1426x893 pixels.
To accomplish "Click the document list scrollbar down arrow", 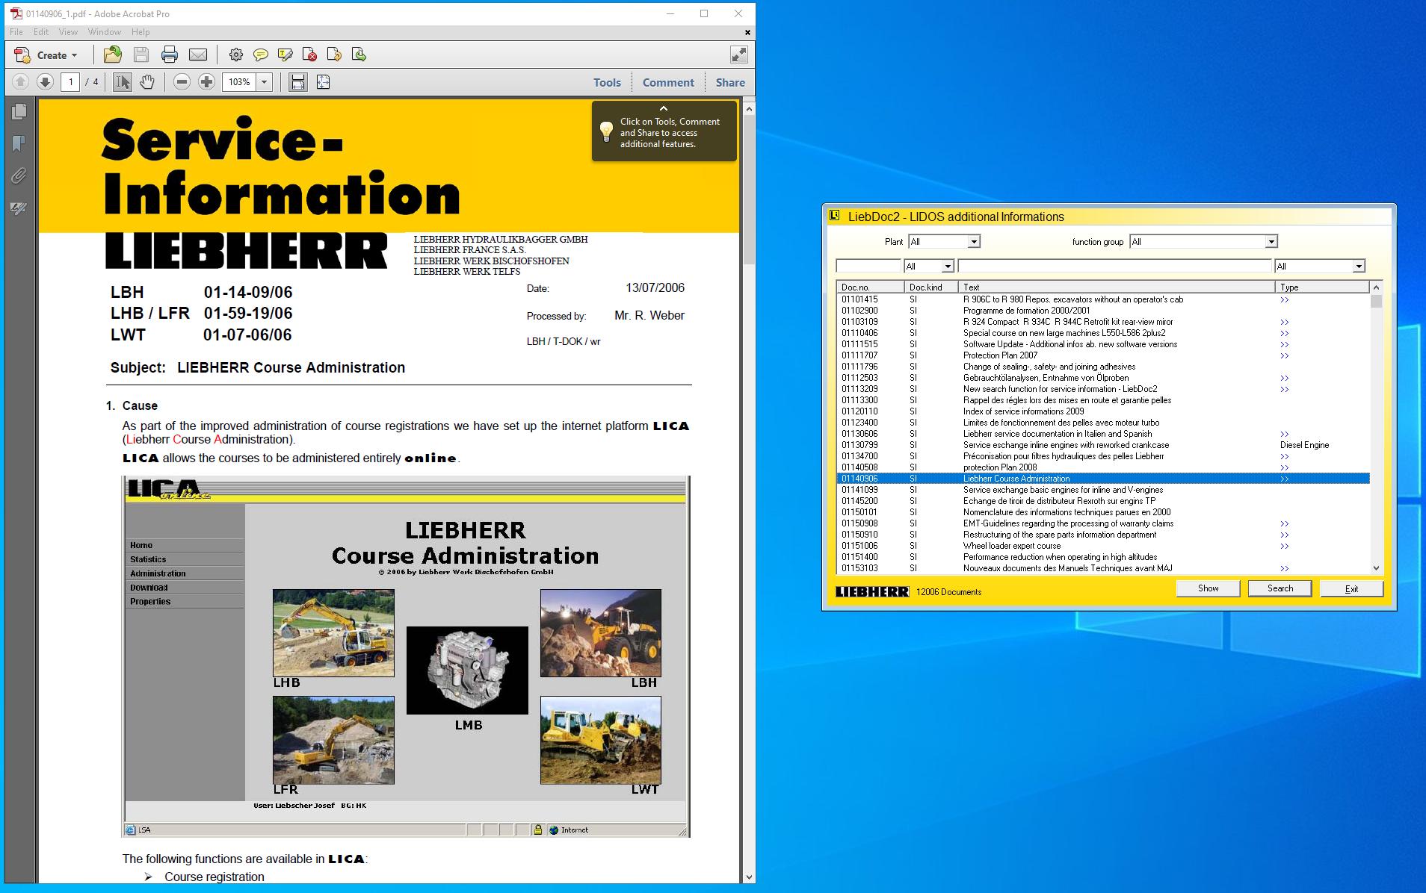I will [1376, 568].
